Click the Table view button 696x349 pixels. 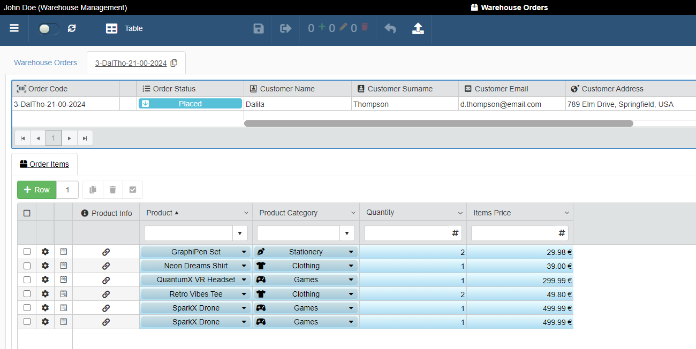124,28
